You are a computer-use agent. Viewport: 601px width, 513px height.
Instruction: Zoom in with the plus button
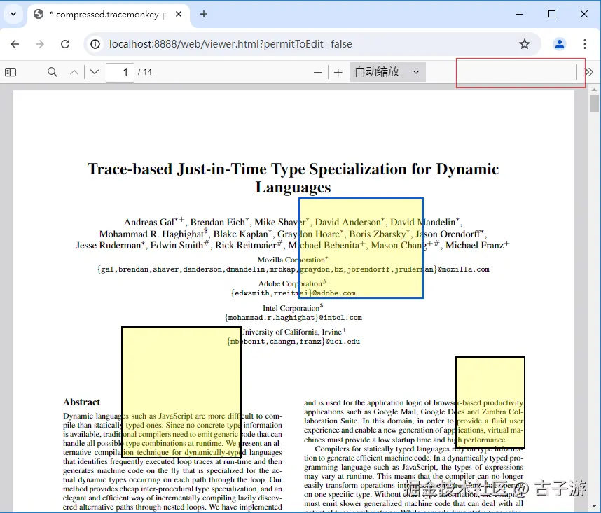point(338,72)
